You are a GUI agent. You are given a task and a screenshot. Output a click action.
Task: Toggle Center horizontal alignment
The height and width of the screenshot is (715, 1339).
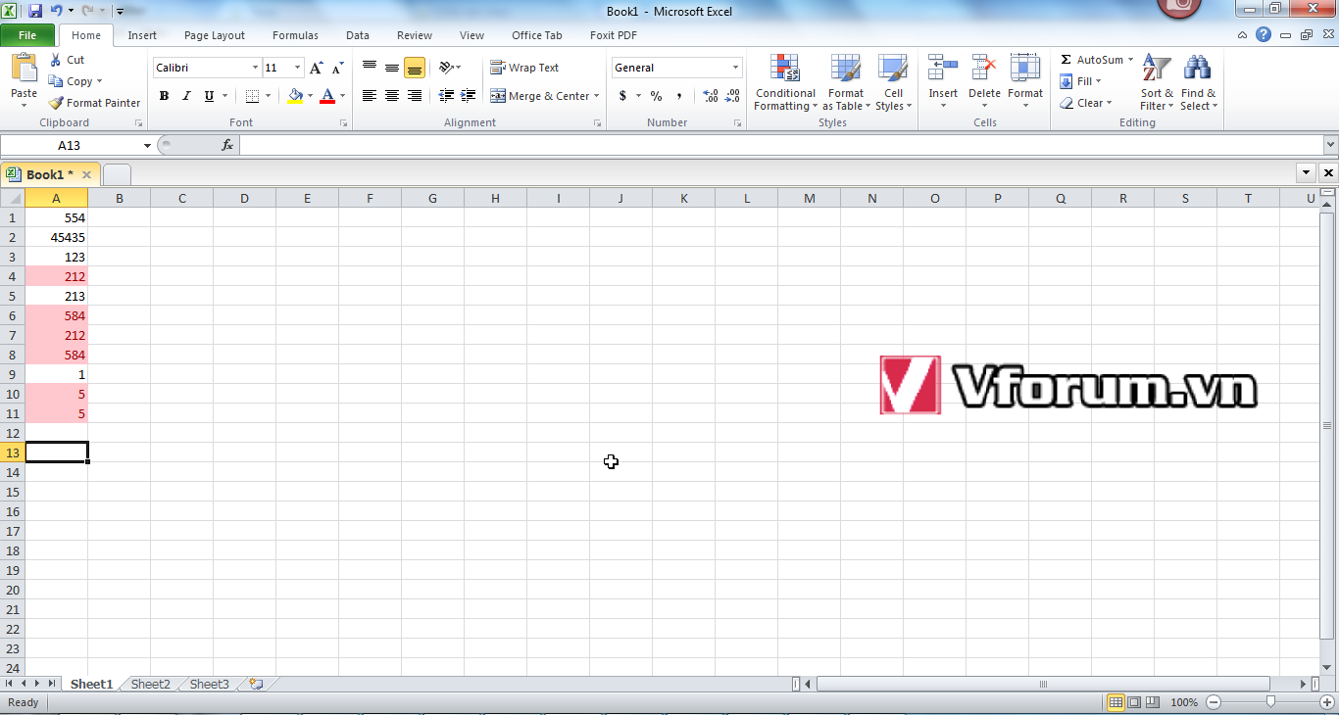[392, 96]
